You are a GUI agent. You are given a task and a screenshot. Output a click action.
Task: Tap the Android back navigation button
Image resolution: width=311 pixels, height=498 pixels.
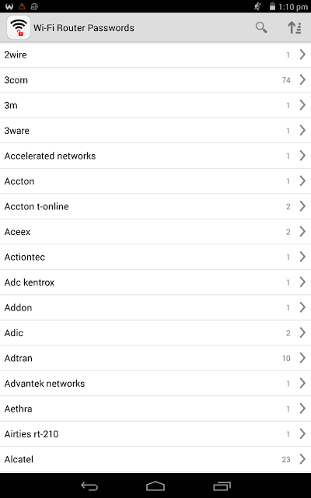(89, 486)
